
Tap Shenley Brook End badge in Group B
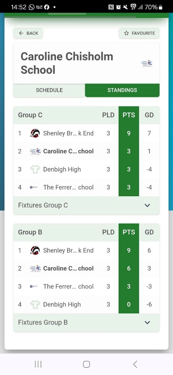pyautogui.click(x=35, y=250)
